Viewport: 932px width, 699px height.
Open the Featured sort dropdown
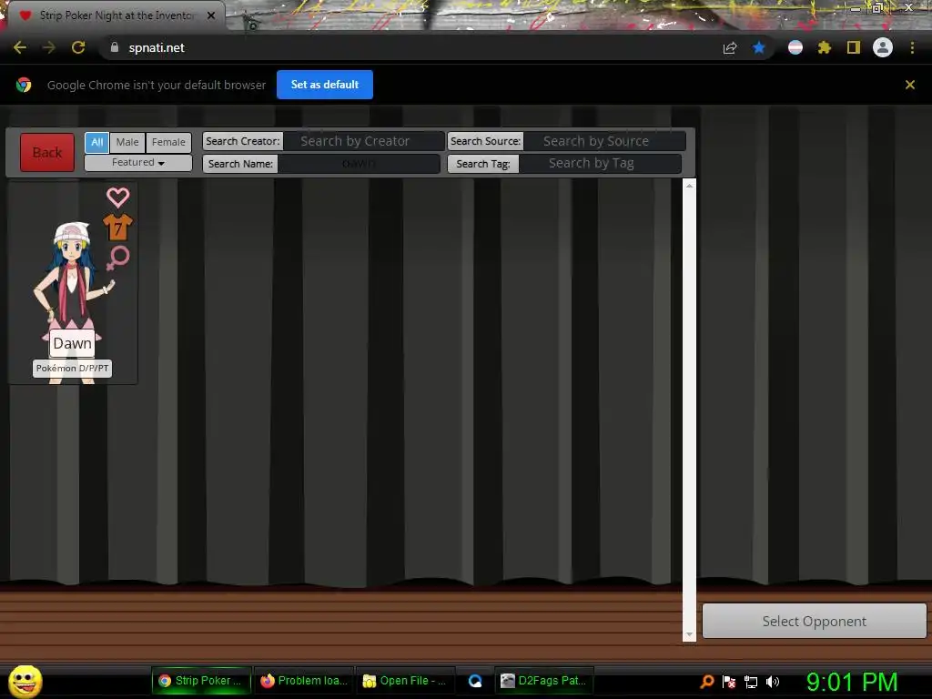coord(138,162)
